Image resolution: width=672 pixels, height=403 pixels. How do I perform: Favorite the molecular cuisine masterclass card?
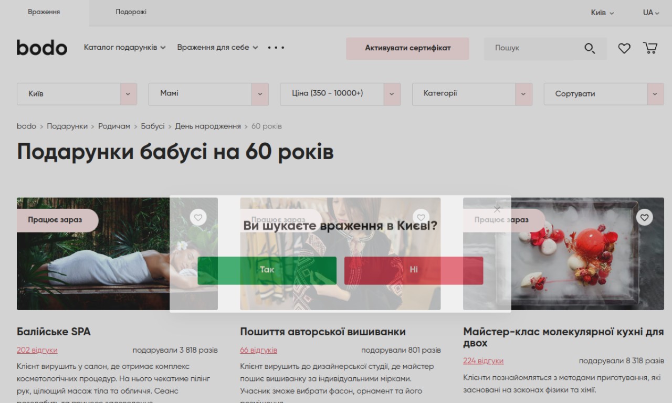coord(644,217)
